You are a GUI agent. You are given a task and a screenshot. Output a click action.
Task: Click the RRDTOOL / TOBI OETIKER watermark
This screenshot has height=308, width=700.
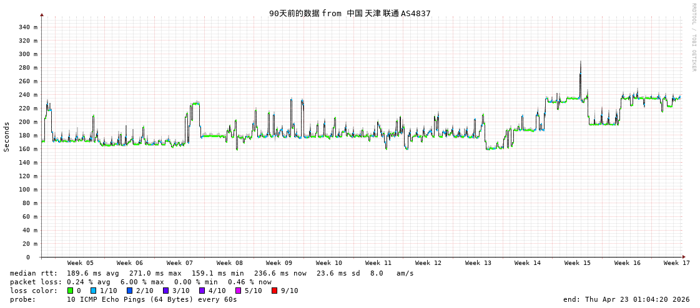tap(693, 37)
